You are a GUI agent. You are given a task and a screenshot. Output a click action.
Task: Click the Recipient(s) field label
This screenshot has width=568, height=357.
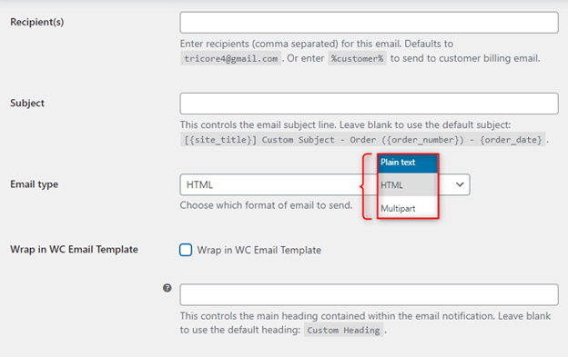coord(37,22)
